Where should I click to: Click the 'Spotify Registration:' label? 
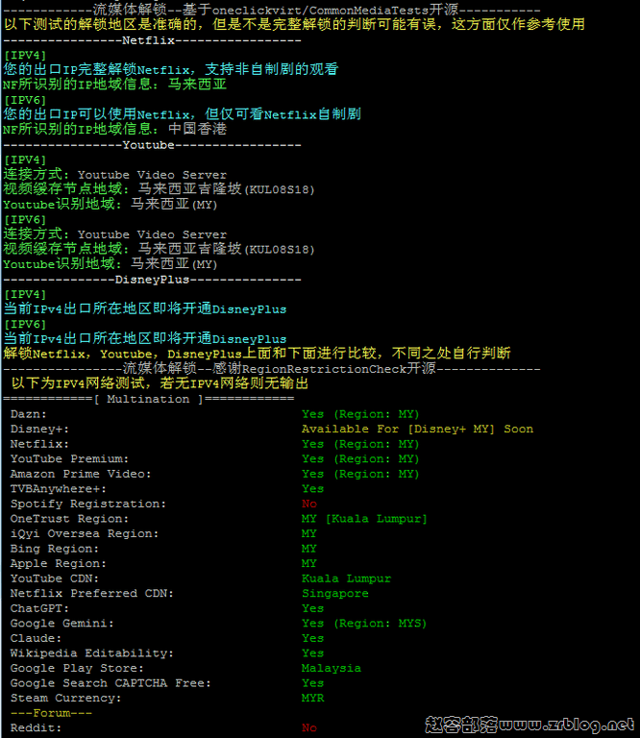point(88,504)
